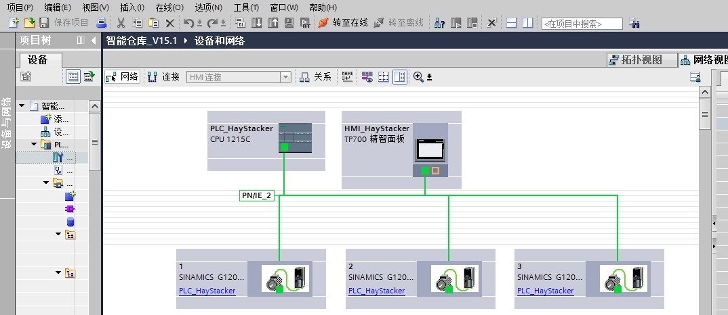Open PLC_HayStacker link under drive 1
Viewport: 728px width, 315px height.
tap(207, 291)
